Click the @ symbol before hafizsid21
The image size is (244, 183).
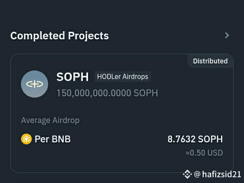pyautogui.click(x=197, y=174)
